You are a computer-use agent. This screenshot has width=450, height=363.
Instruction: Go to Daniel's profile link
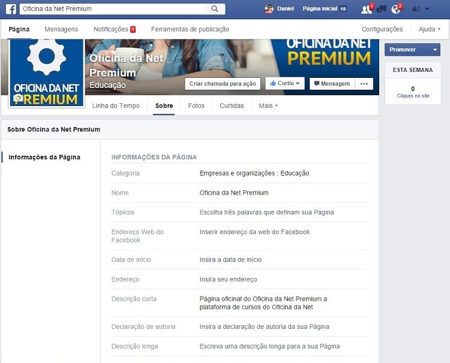tap(285, 9)
